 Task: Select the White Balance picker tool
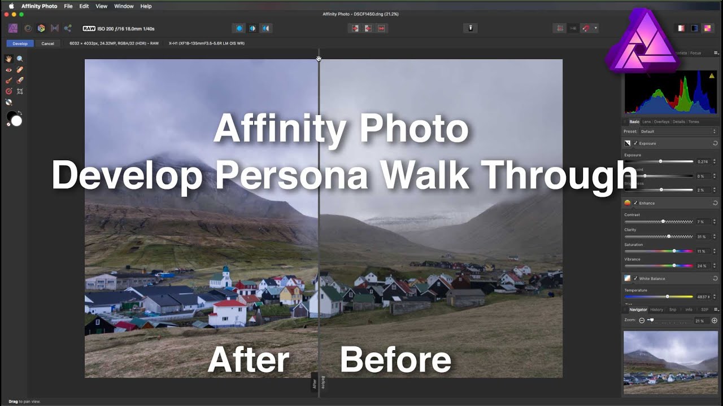click(9, 102)
